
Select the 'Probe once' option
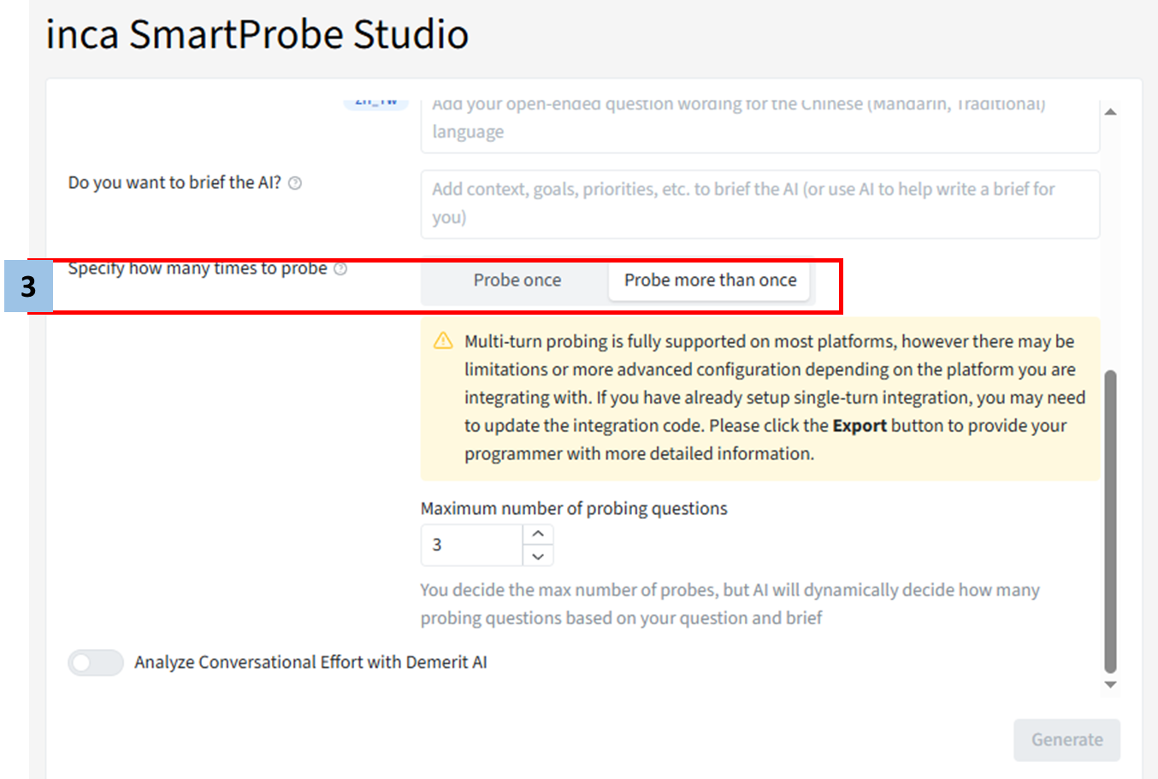(517, 280)
